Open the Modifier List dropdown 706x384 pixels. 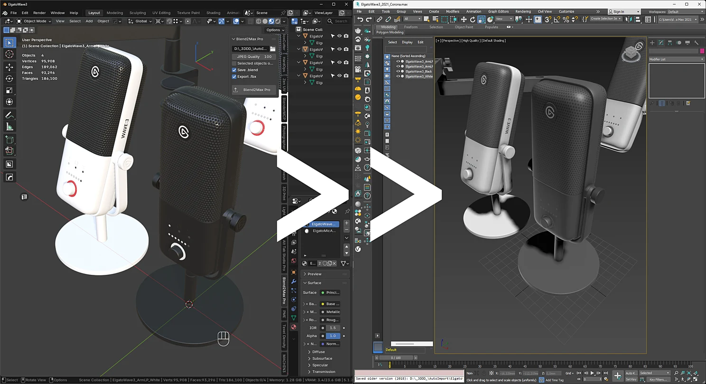677,59
